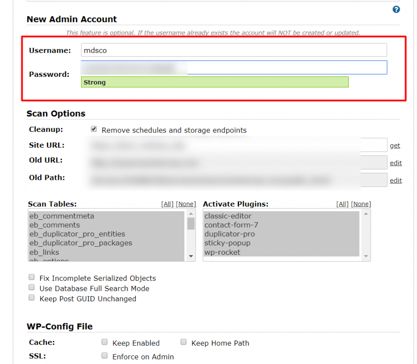417x364 pixels.
Task: Check the Keep Home Path box
Action: point(183,342)
